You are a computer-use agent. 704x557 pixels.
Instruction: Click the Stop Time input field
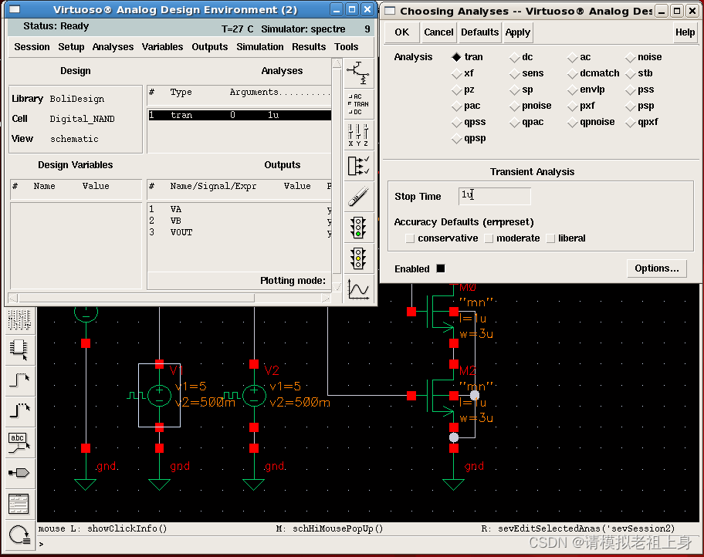(494, 196)
